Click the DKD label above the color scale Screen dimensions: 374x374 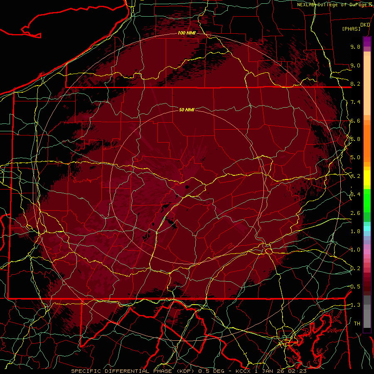pos(365,25)
